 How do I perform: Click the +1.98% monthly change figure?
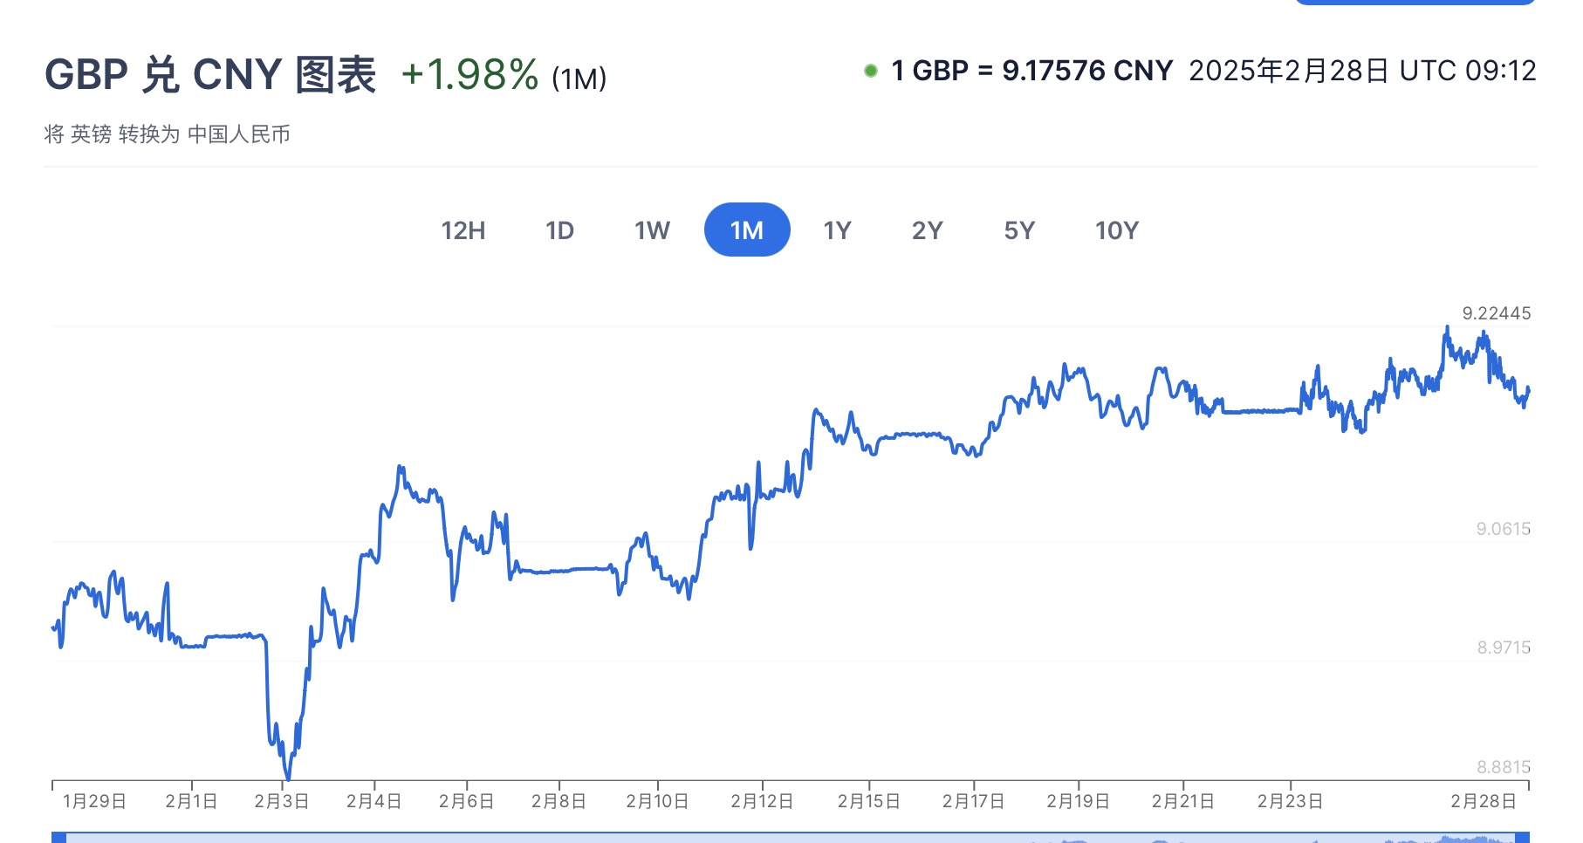click(469, 75)
